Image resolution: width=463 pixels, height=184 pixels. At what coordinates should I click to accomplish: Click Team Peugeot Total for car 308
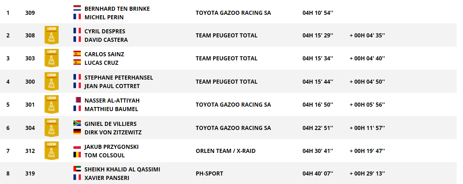[226, 36]
